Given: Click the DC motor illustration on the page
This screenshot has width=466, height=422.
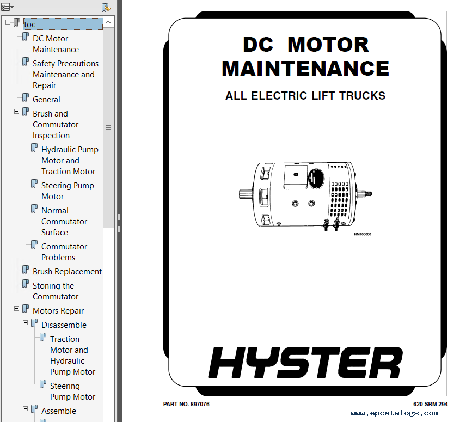Looking at the screenshot, I should pos(305,197).
